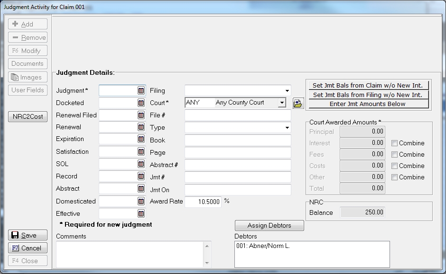Click the Save button
Viewport: 446px width, 274px height.
(28, 235)
